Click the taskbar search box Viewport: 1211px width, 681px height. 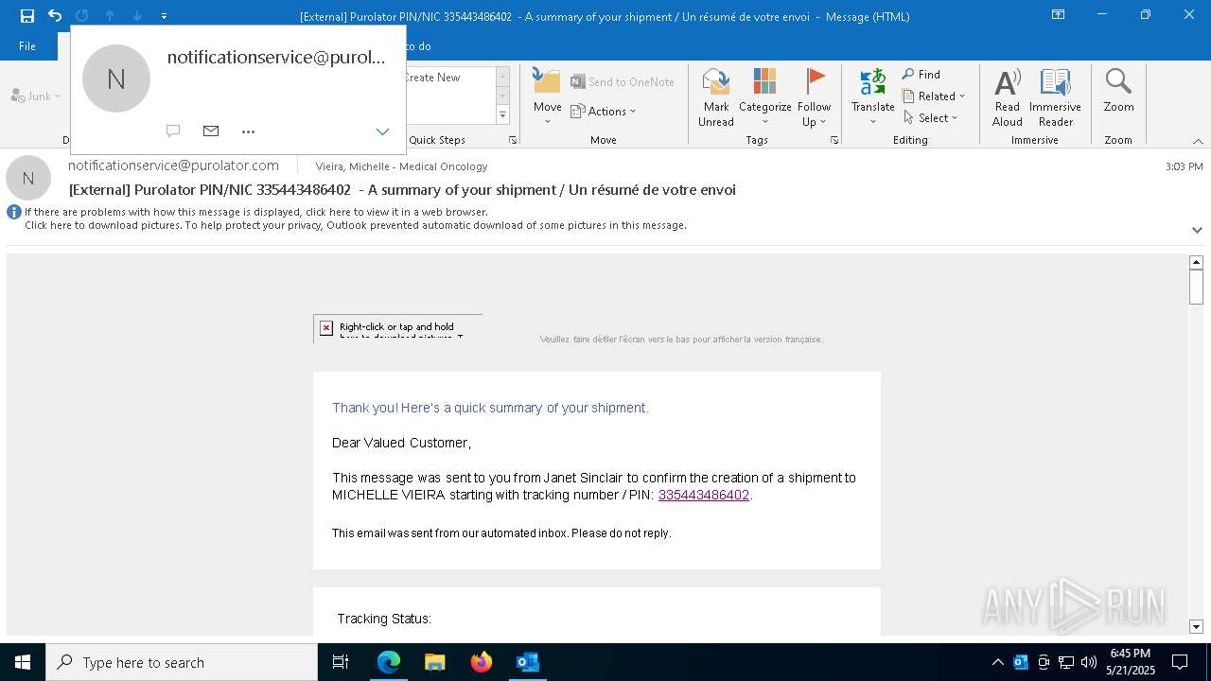182,662
